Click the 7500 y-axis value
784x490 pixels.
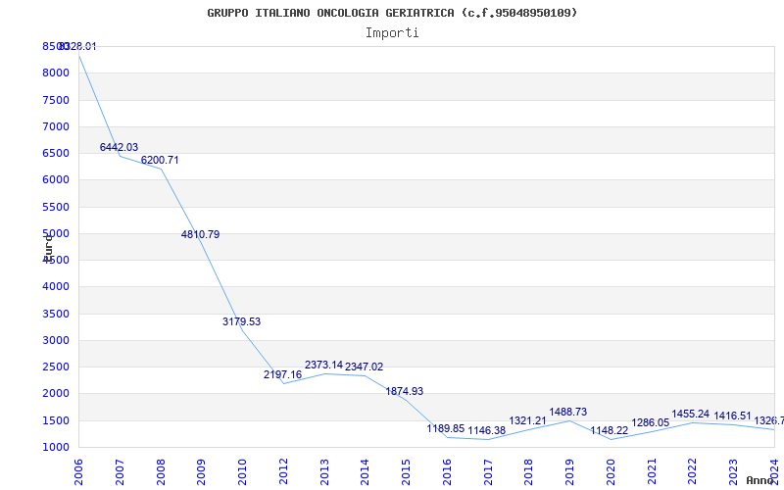point(56,100)
